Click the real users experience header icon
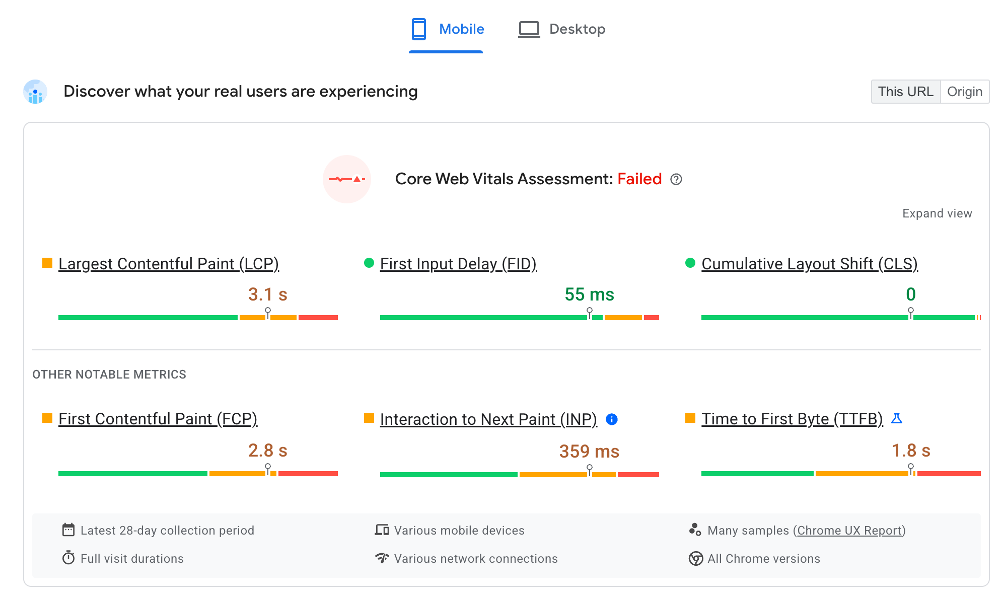Viewport: 1004px width, 598px height. (x=35, y=91)
